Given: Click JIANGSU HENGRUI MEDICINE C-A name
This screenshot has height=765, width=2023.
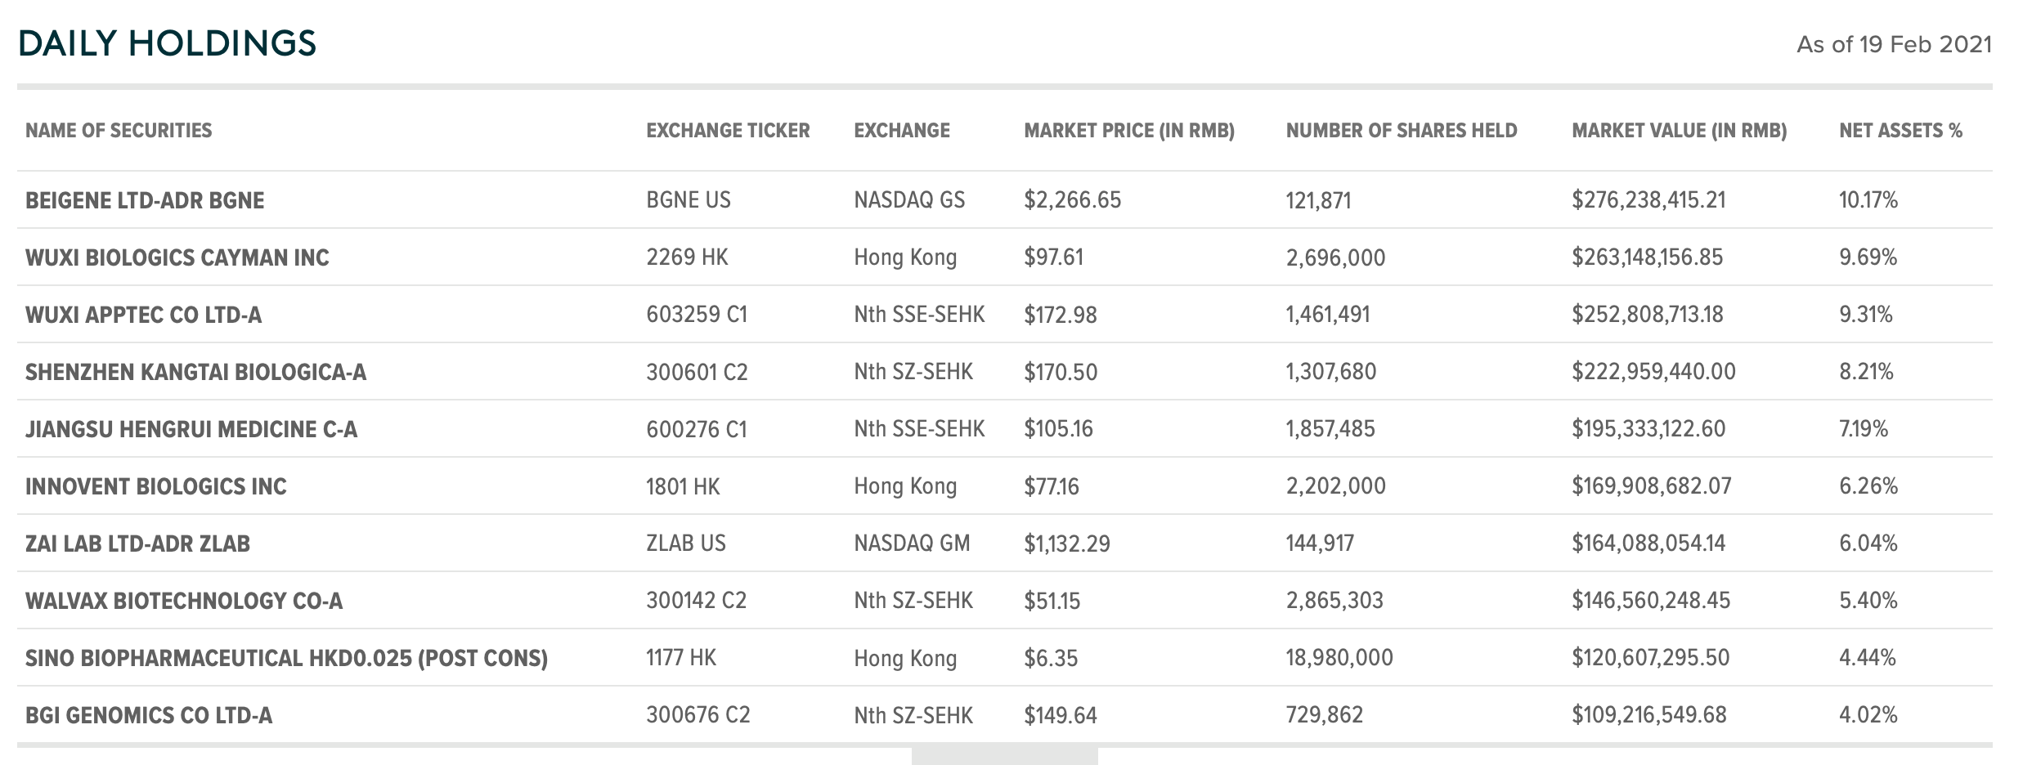Looking at the screenshot, I should coord(191,430).
